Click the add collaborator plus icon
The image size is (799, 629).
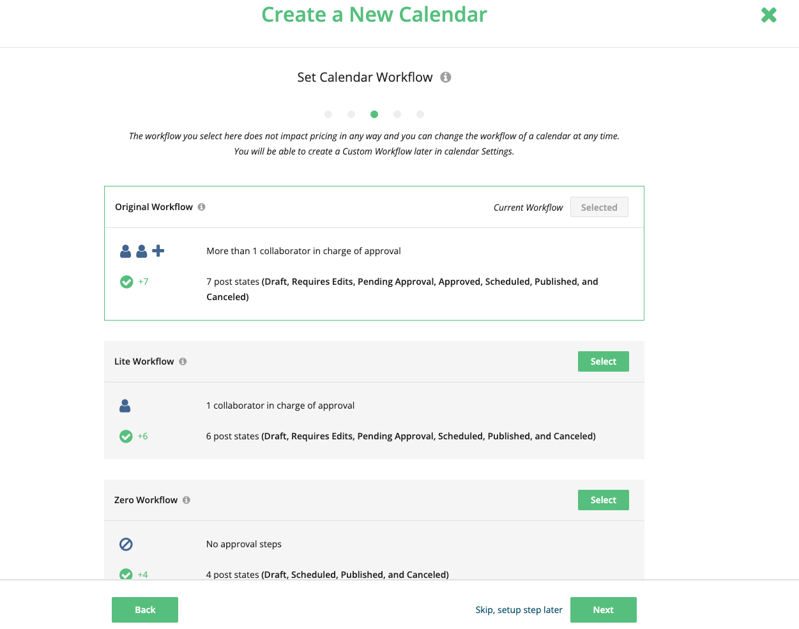tap(158, 250)
